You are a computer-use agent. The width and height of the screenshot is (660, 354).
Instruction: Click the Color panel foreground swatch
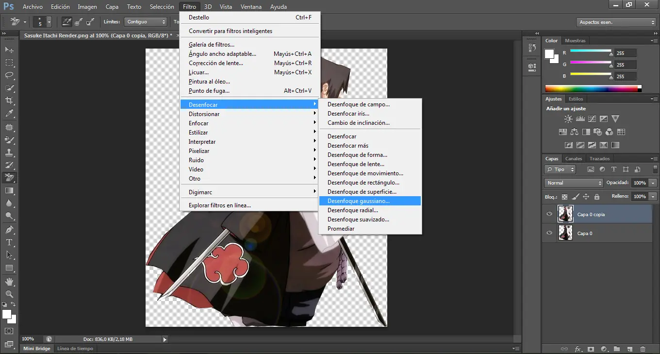(x=550, y=53)
